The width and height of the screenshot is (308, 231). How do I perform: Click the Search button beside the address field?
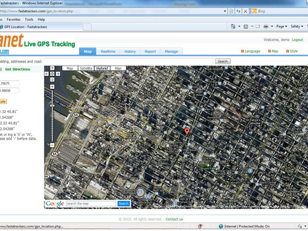tap(223, 62)
